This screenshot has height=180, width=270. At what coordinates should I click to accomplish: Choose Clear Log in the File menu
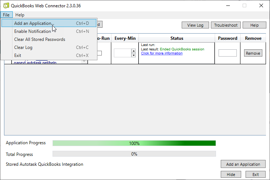click(24, 47)
